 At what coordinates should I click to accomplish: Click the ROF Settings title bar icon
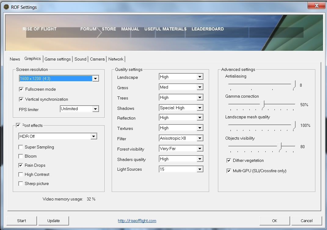coord(6,7)
